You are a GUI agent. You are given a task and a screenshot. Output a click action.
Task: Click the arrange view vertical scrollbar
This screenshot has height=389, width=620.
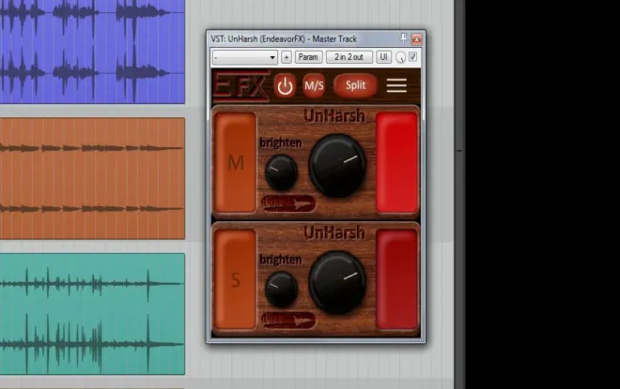pos(459,195)
